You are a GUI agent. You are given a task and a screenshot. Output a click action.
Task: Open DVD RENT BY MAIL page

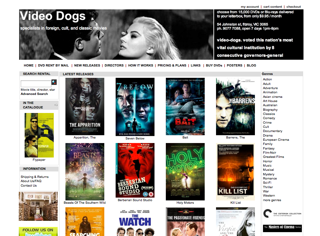53,65
